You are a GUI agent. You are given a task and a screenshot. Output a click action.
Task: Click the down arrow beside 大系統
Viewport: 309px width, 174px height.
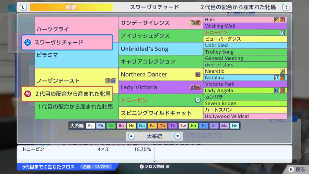(178, 136)
